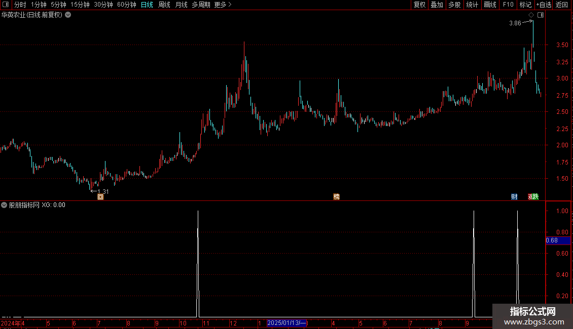The height and width of the screenshot is (329, 573).
Task: Click the 回 marker icon below low price
Action: [x=100, y=197]
